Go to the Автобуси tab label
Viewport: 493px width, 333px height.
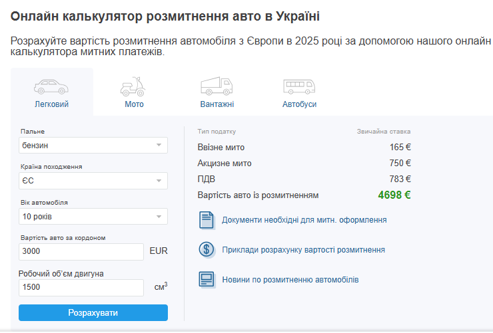coord(299,104)
